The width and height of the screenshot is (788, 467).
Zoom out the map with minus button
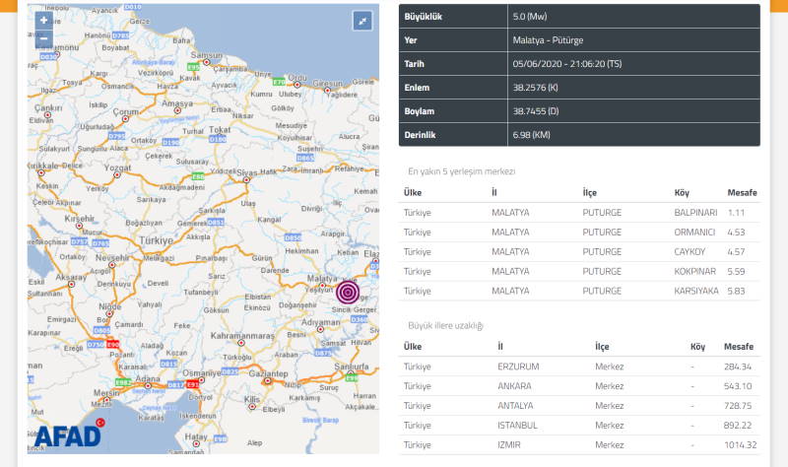pyautogui.click(x=43, y=38)
